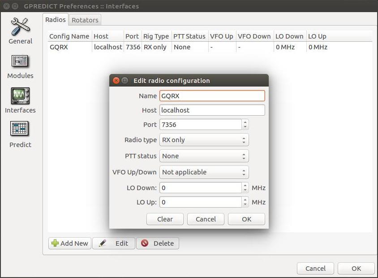Switch to the Radios tab
The image size is (378, 278).
point(56,20)
